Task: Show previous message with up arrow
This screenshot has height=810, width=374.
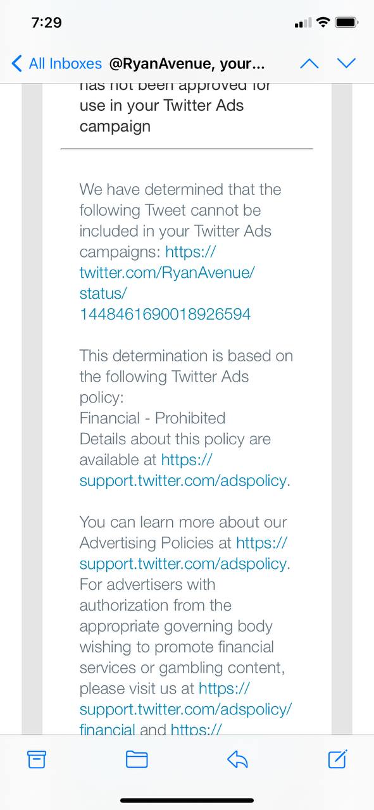Action: click(309, 63)
